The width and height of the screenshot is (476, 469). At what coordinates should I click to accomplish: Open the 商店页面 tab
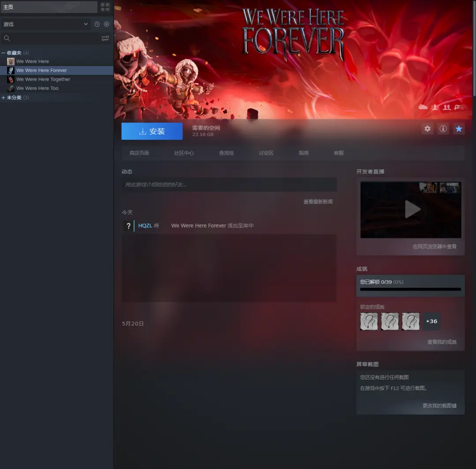pyautogui.click(x=139, y=153)
